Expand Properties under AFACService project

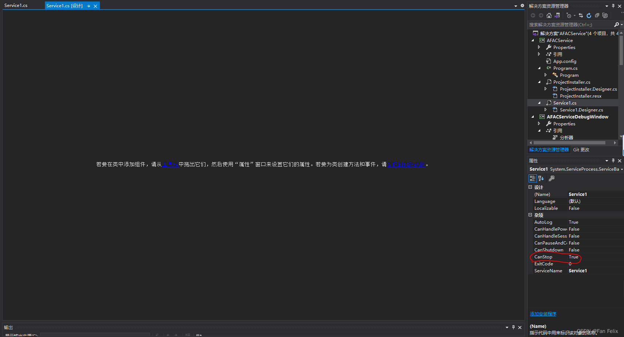click(539, 48)
